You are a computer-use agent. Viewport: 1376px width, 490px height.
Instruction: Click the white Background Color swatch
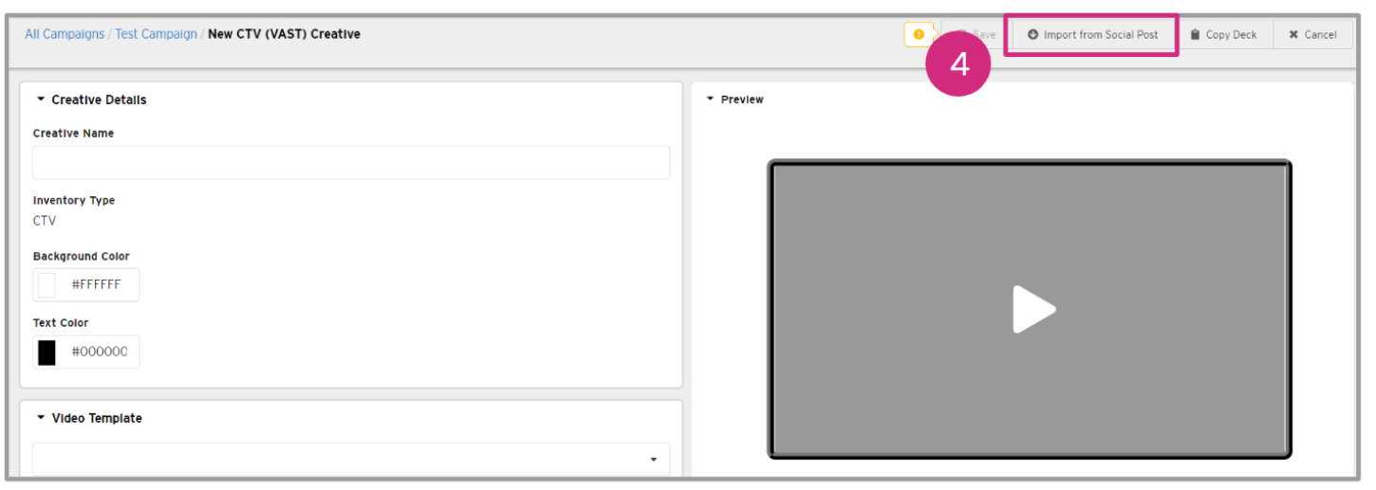coord(46,285)
